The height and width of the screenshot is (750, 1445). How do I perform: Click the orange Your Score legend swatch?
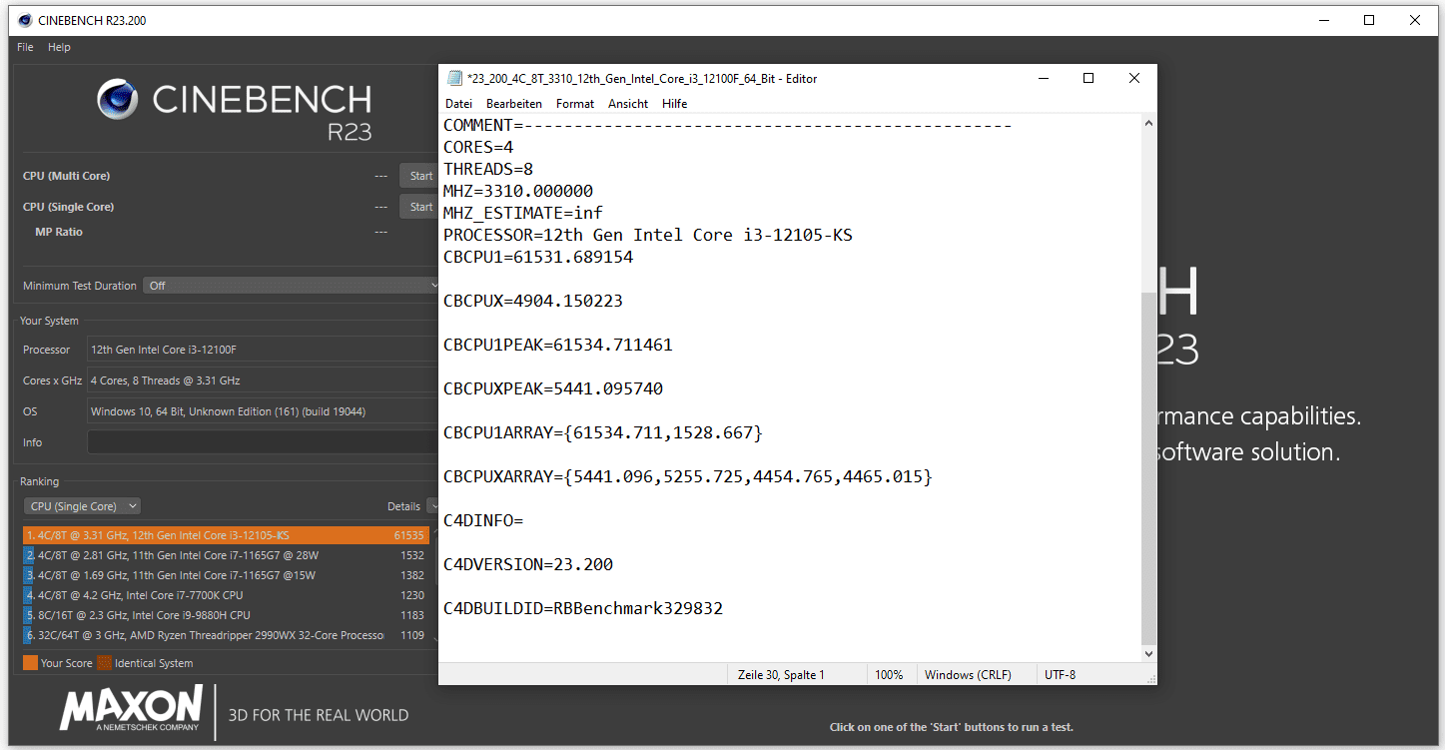[30, 663]
